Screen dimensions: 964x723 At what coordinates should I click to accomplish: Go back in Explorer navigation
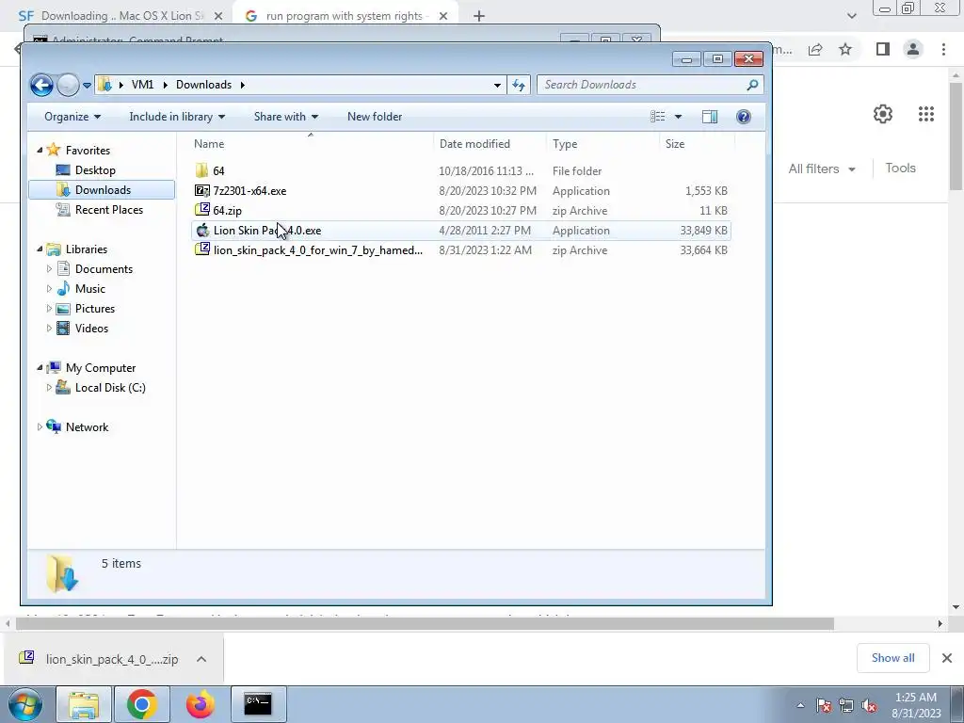41,85
